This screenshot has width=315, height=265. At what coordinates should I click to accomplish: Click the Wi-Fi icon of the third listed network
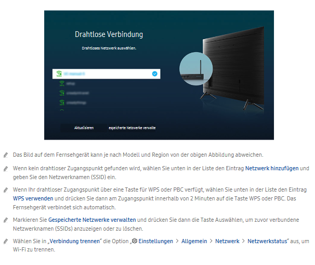[61, 93]
